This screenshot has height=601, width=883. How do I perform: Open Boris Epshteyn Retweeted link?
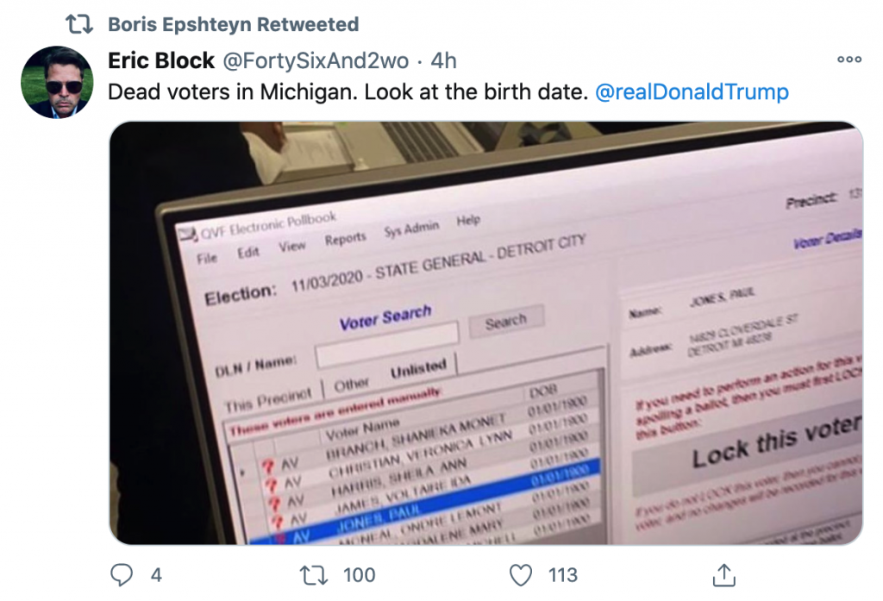(x=233, y=24)
